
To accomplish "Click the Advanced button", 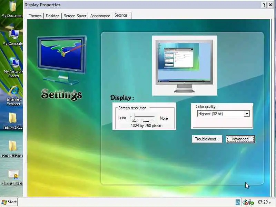I will pos(240,139).
